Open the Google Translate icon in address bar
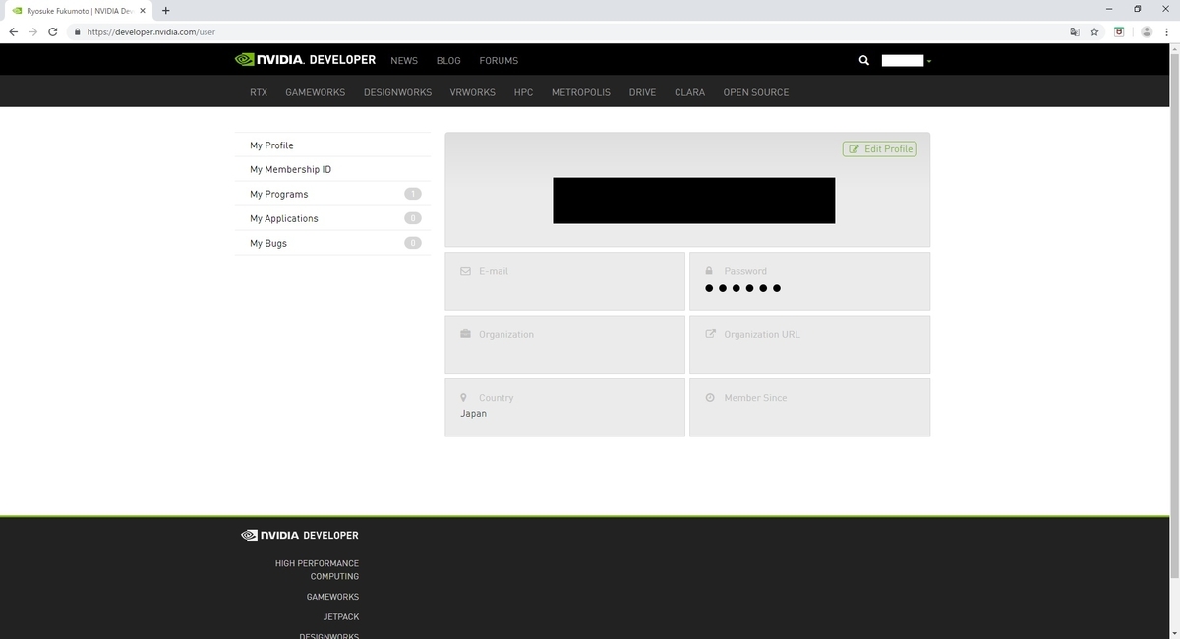The height and width of the screenshot is (639, 1180). [x=1074, y=31]
